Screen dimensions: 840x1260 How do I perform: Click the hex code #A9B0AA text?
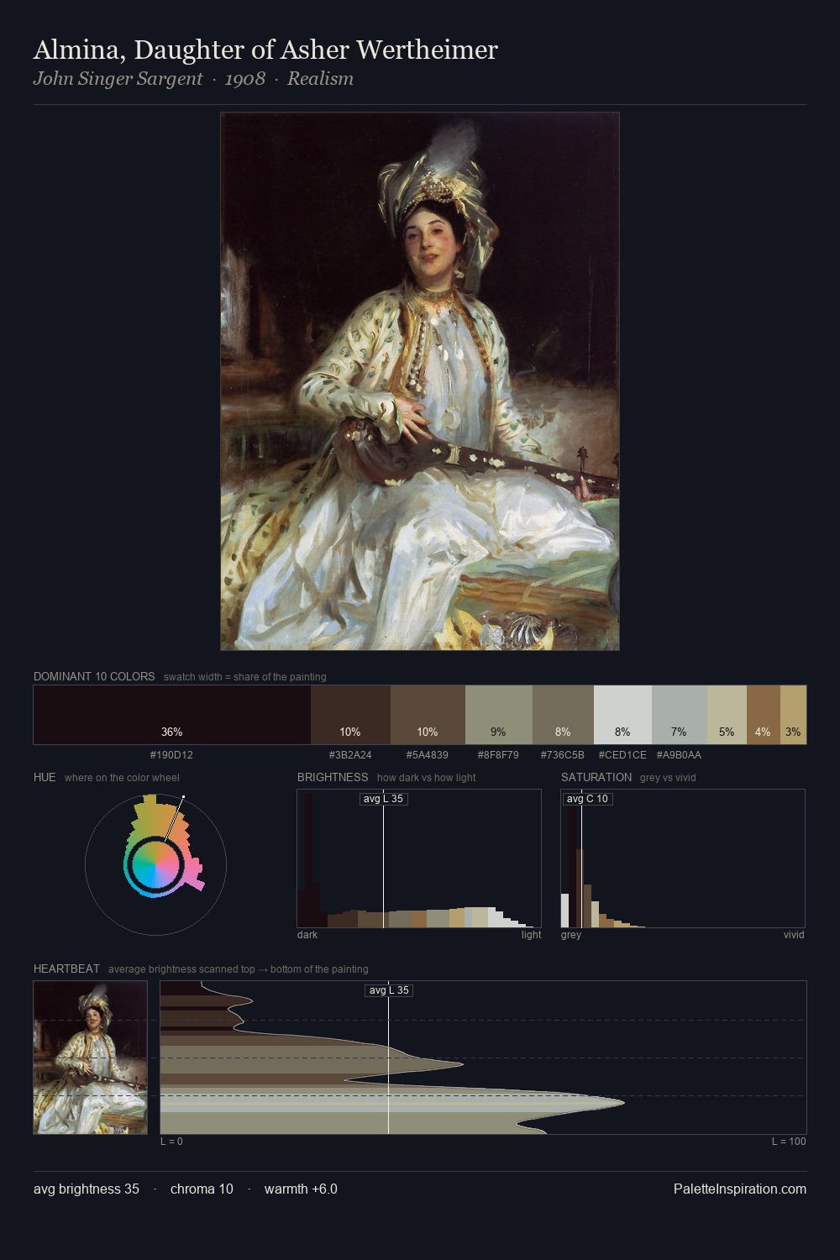pos(679,755)
